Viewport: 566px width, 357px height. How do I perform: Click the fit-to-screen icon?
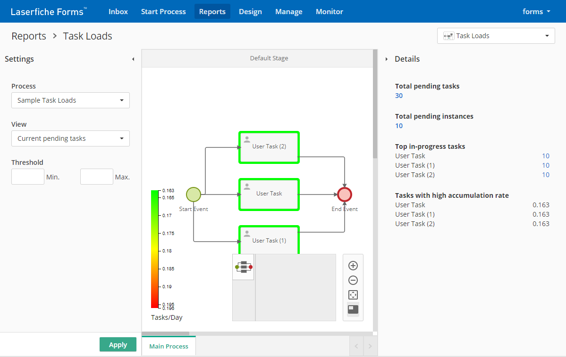pyautogui.click(x=353, y=295)
